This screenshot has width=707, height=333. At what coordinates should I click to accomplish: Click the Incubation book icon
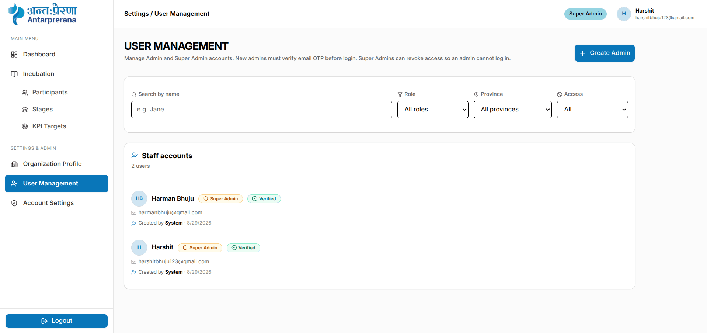[14, 74]
